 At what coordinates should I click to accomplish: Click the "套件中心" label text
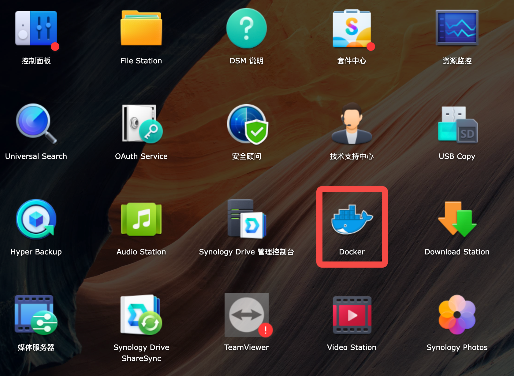click(352, 61)
